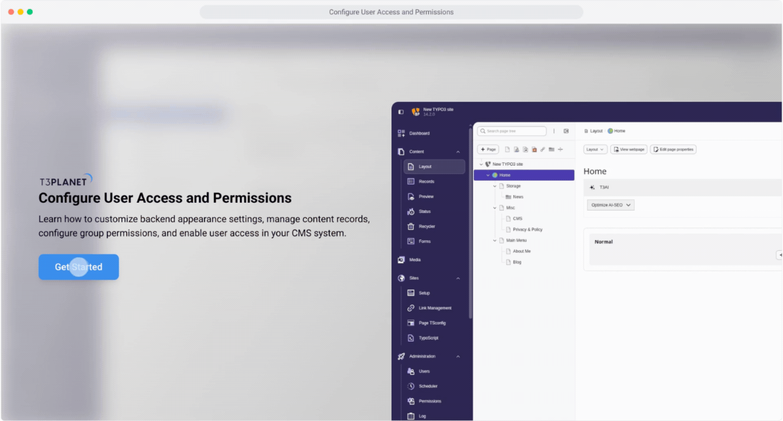
Task: Open the Layout view dropdown
Action: (595, 150)
